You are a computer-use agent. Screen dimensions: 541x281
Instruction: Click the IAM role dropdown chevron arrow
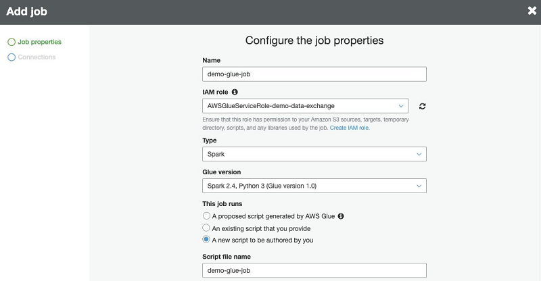coord(402,105)
